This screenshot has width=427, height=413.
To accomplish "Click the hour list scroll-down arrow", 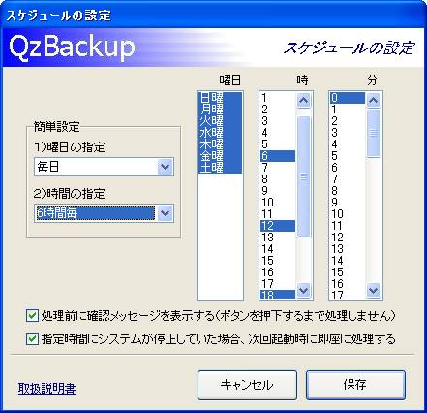I will click(303, 290).
